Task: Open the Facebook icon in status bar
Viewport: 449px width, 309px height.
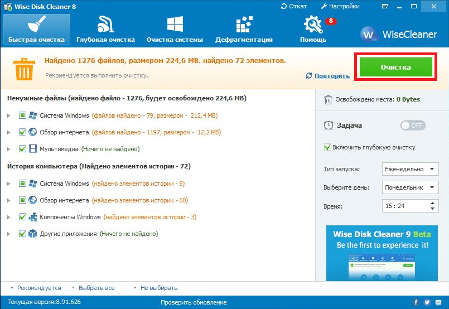Action: coord(414,302)
